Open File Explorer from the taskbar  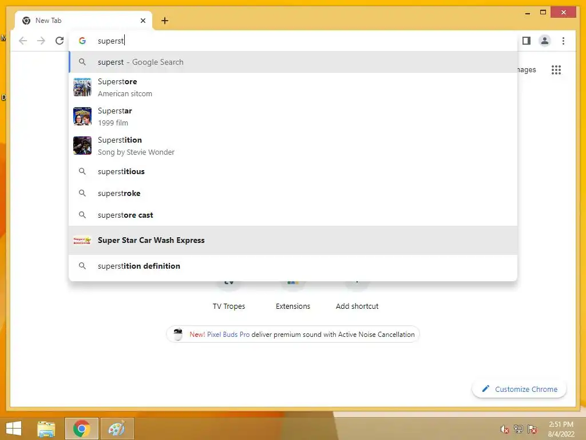pyautogui.click(x=46, y=429)
